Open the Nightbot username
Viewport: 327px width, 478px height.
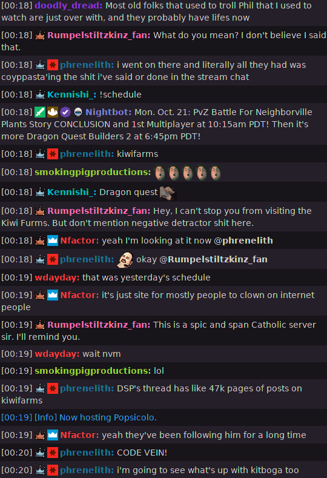tap(108, 112)
